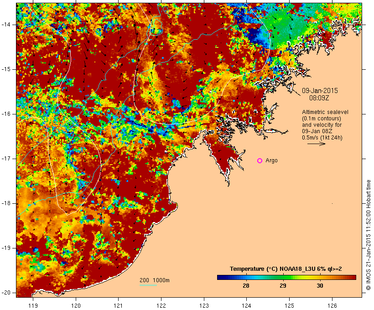The image size is (374, 310).
Task: Click the '122' longitude axis label
Action: tap(161, 305)
